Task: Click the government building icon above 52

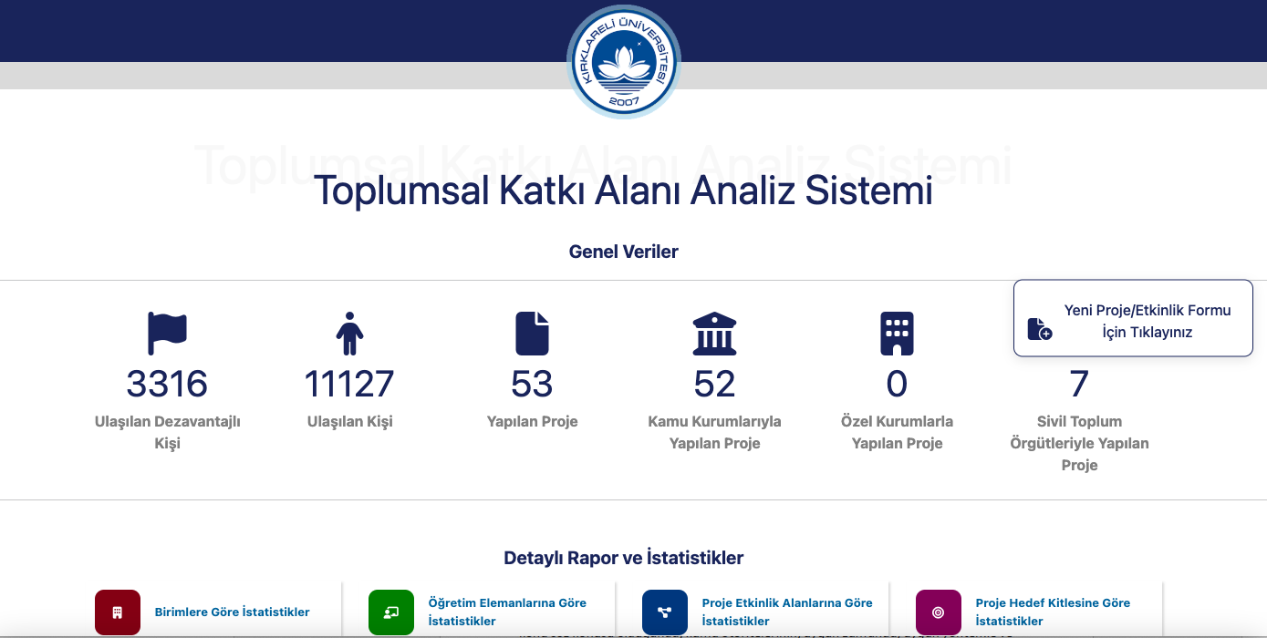Action: pos(714,334)
